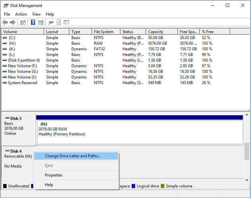
Task: Sort by the Layout column header
Action: (x=57, y=31)
